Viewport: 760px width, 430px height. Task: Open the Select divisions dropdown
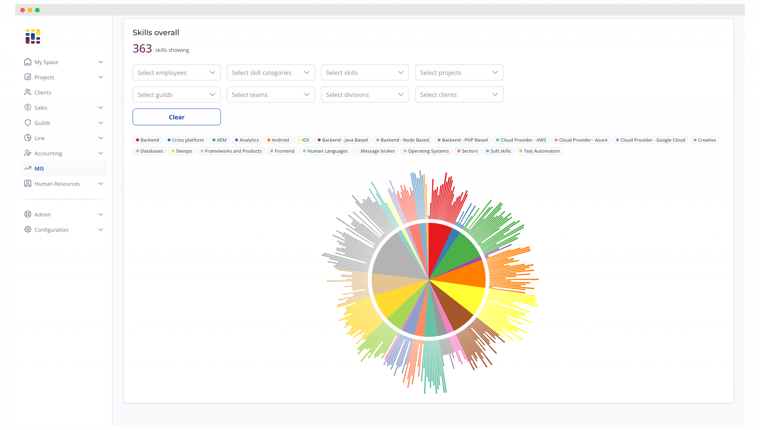(x=365, y=94)
